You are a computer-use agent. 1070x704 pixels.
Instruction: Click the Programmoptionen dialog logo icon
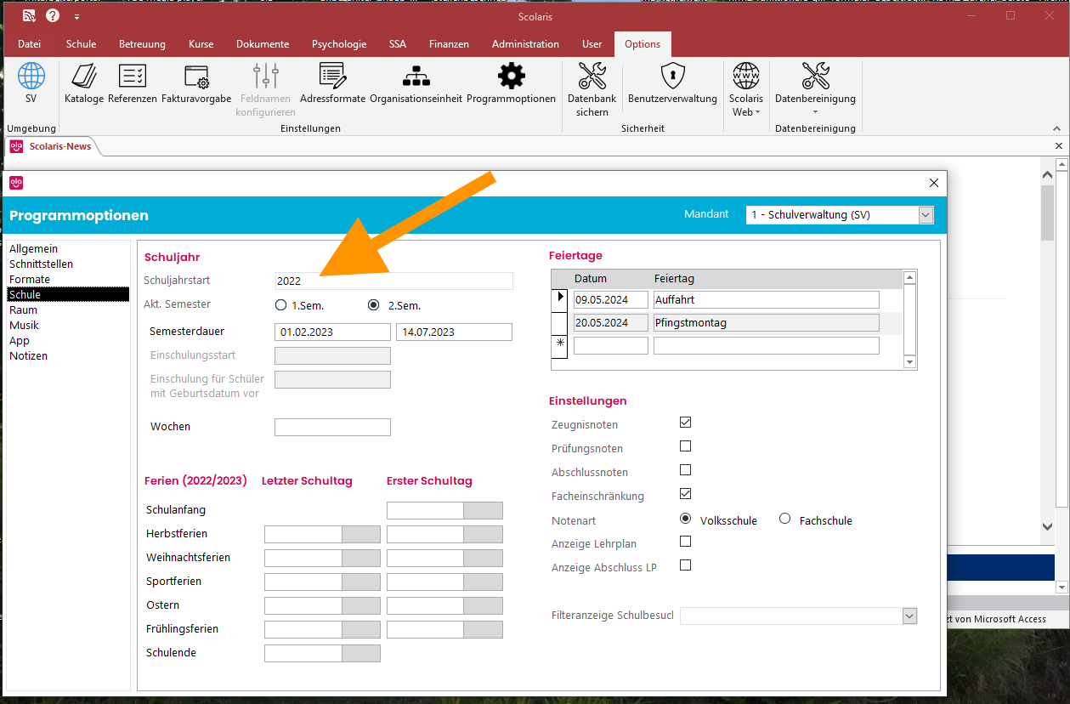(16, 183)
